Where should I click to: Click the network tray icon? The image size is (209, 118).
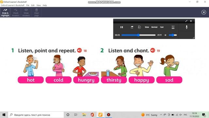[x=177, y=115]
